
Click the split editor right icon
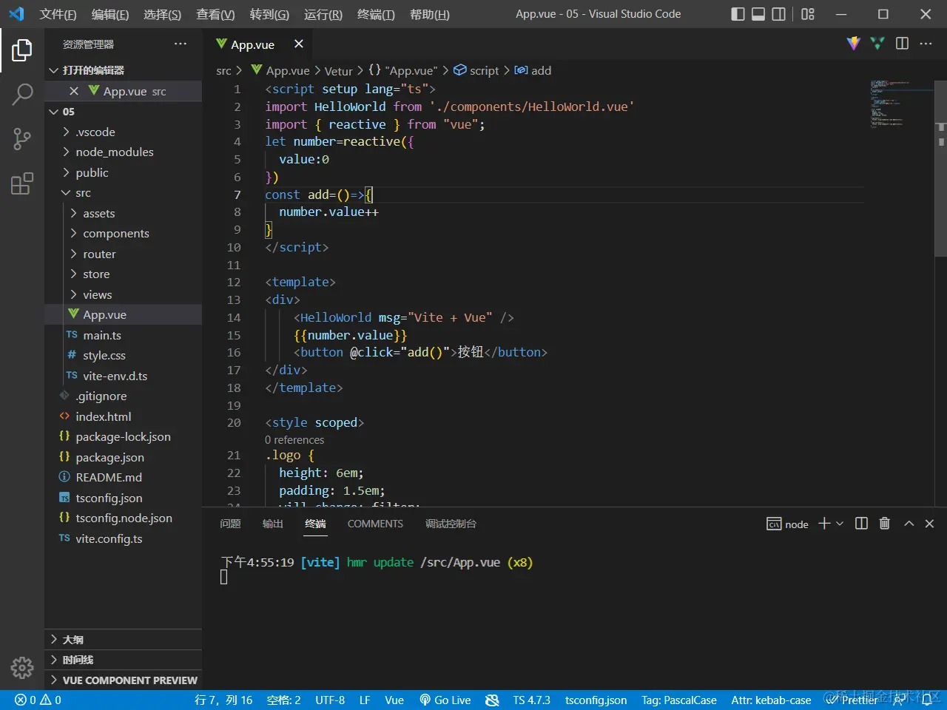[x=902, y=44]
